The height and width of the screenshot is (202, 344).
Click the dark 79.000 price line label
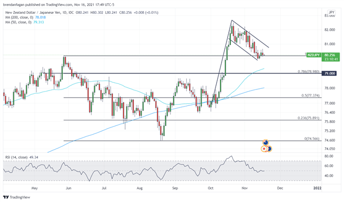[329, 73]
